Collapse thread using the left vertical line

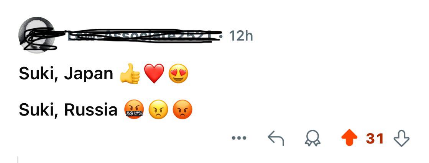click(x=18, y=160)
